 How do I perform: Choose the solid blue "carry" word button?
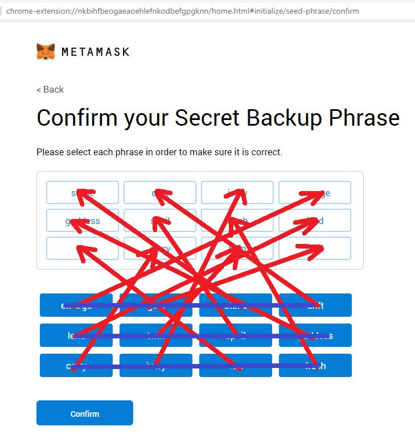76,366
